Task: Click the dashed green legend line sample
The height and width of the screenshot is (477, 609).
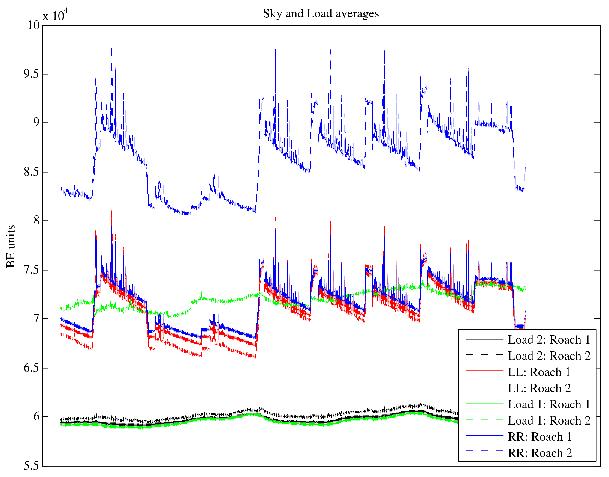Action: pos(484,420)
